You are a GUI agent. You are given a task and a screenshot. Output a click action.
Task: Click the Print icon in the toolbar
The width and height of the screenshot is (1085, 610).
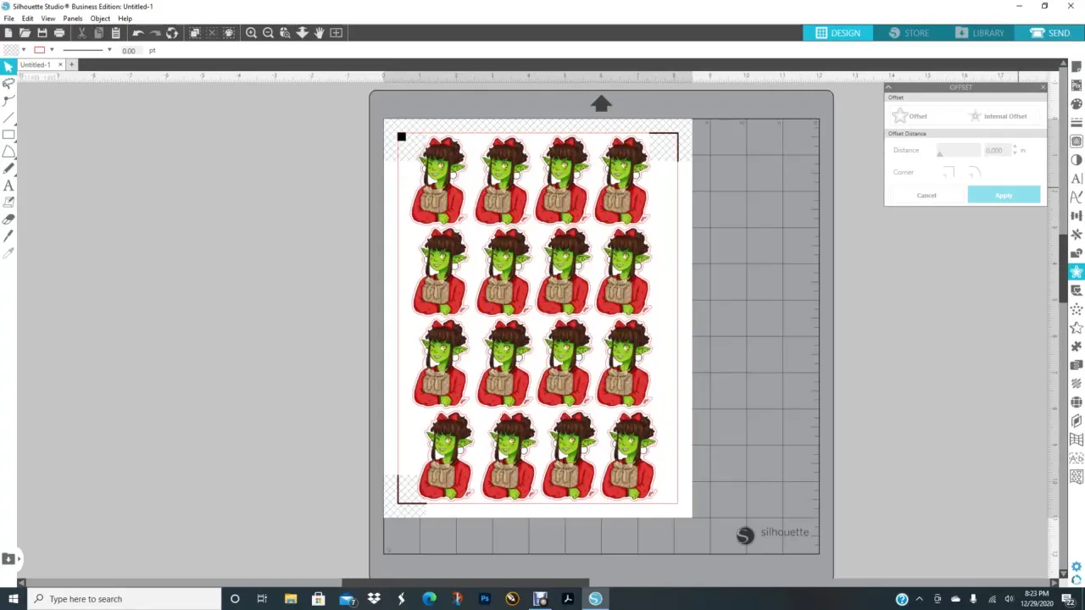point(59,32)
